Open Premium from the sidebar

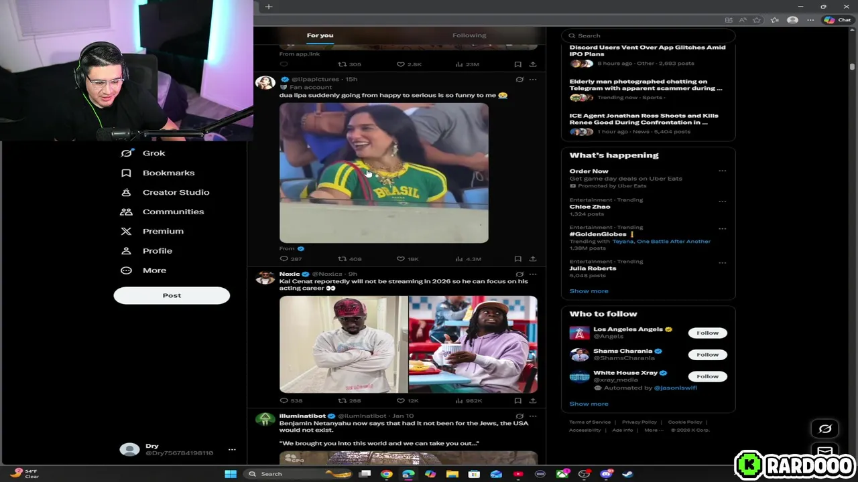[x=151, y=231]
